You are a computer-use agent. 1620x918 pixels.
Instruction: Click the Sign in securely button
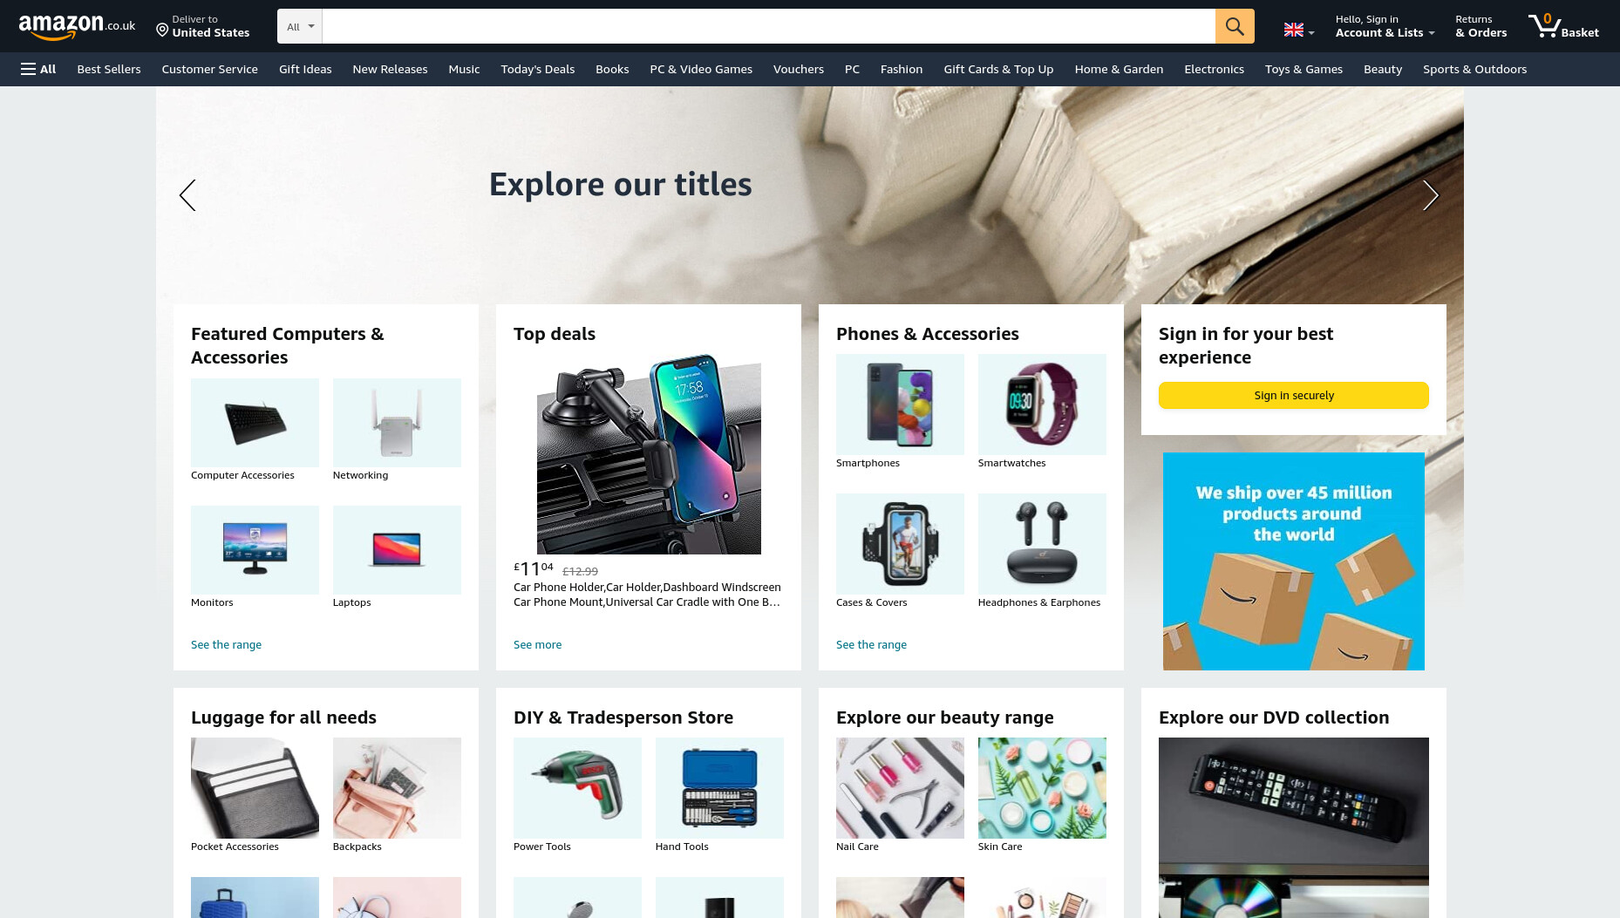[1294, 395]
